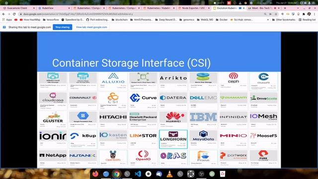
Task: Select the MinIO logo card
Action: 234,139
